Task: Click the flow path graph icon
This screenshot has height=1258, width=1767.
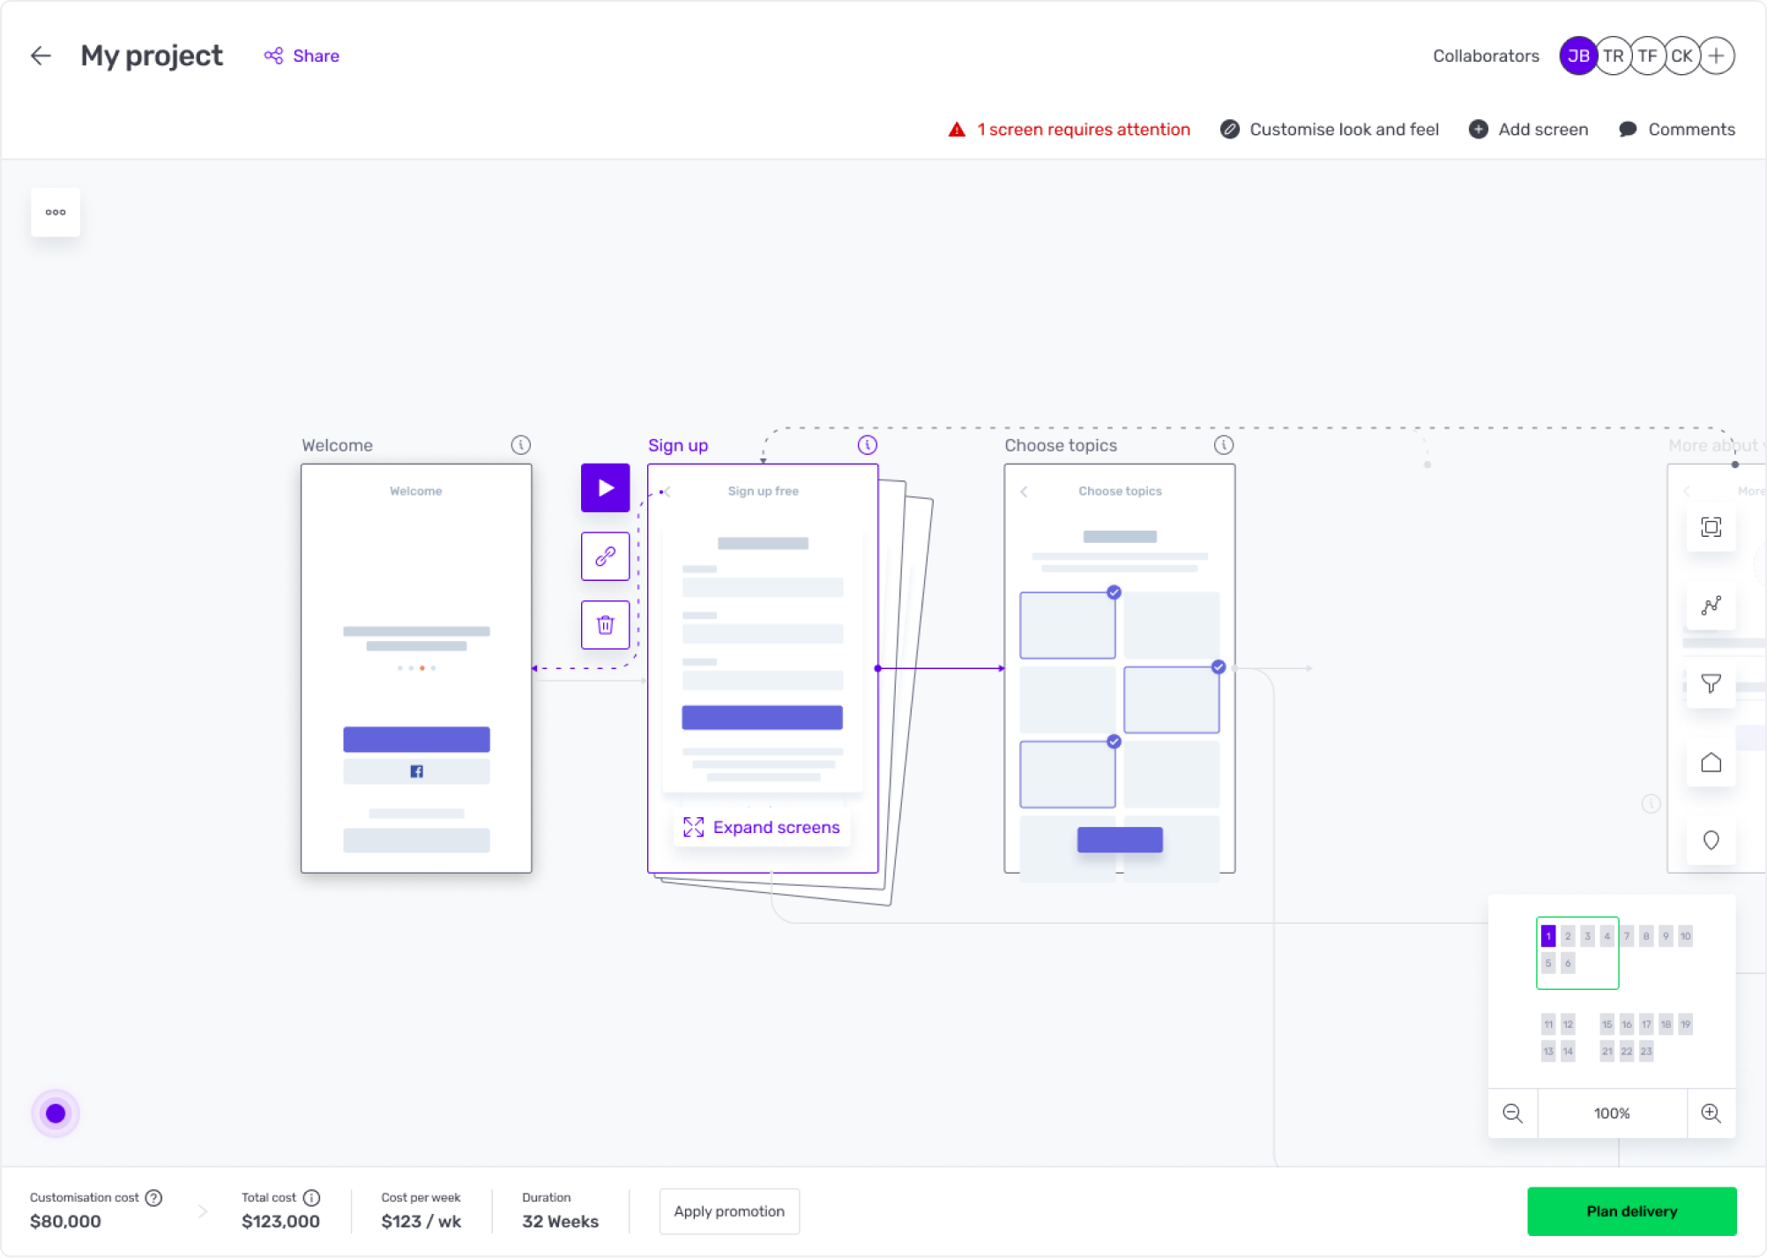Action: tap(1711, 606)
